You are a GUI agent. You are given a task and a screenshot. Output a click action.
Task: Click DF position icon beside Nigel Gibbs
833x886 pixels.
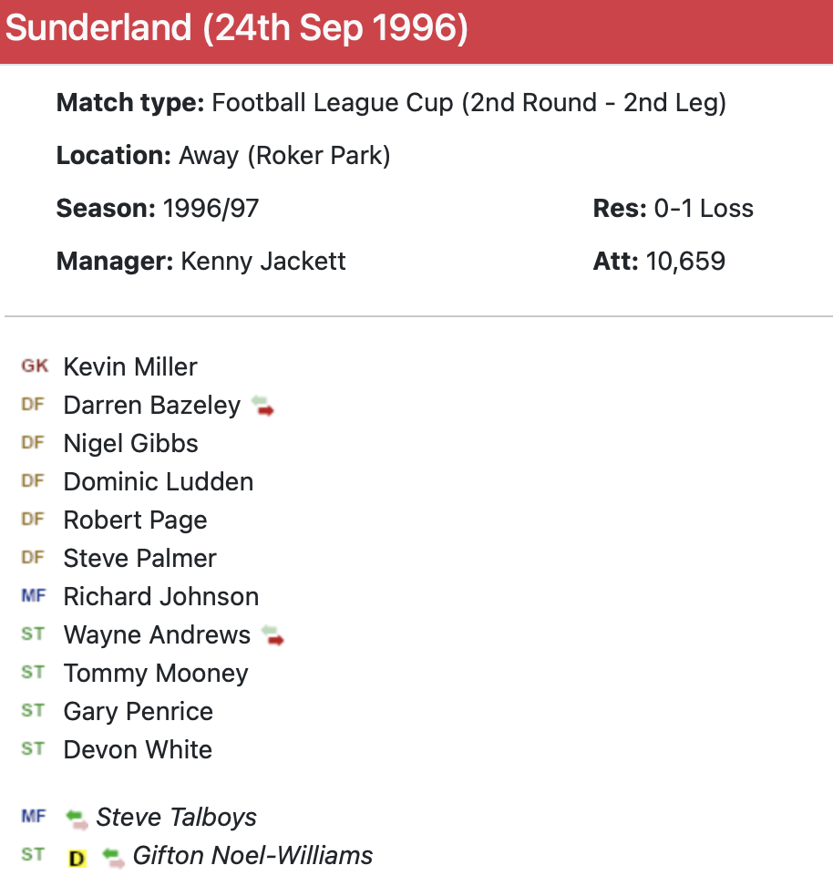34,443
